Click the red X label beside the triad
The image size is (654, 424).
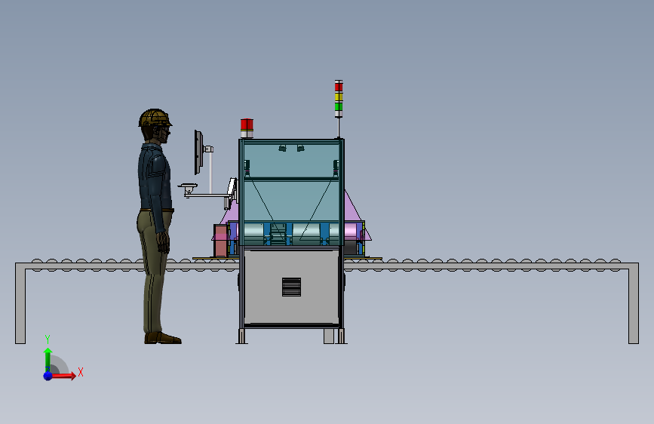pos(81,372)
